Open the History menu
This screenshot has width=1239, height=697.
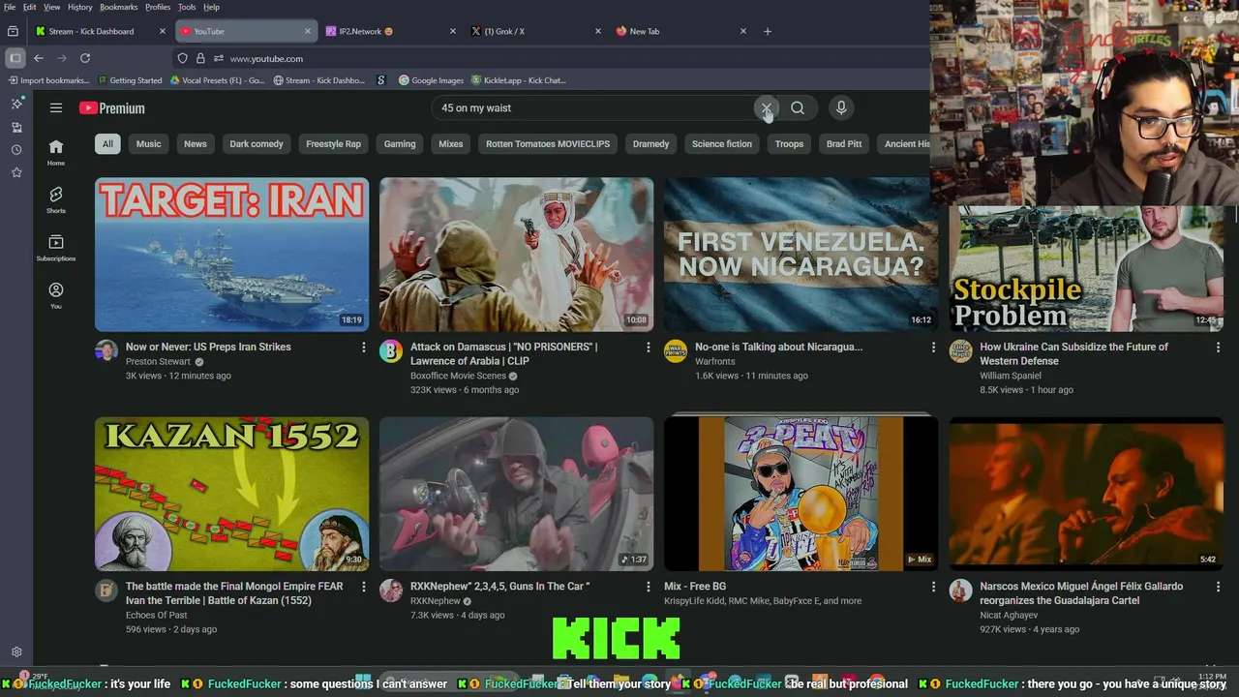[80, 7]
